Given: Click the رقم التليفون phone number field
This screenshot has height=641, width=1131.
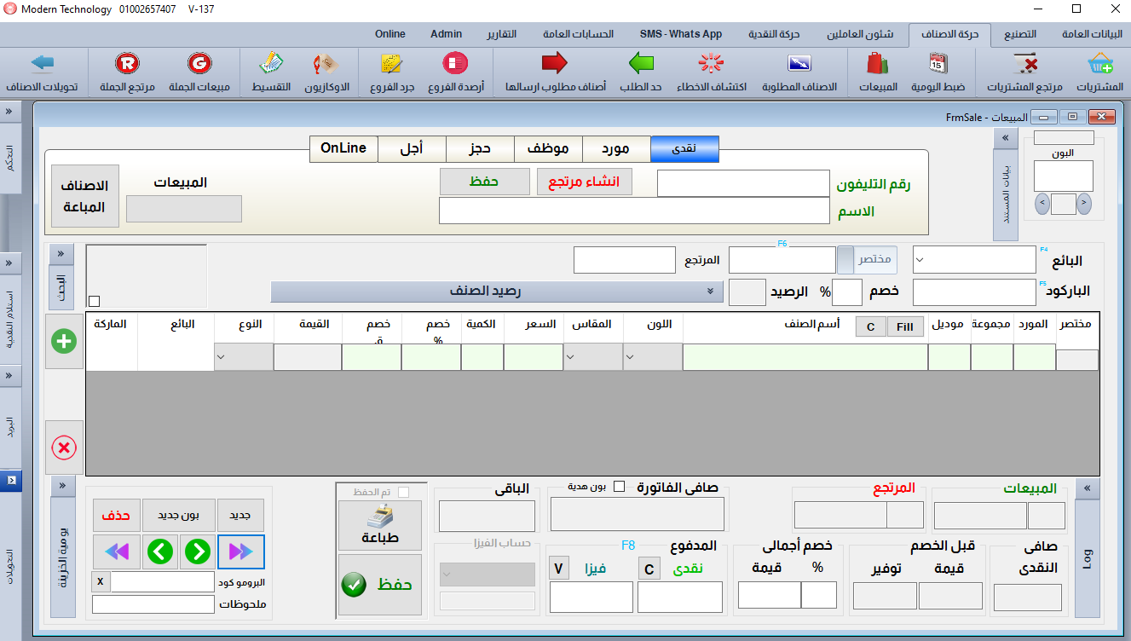Looking at the screenshot, I should click(x=742, y=183).
